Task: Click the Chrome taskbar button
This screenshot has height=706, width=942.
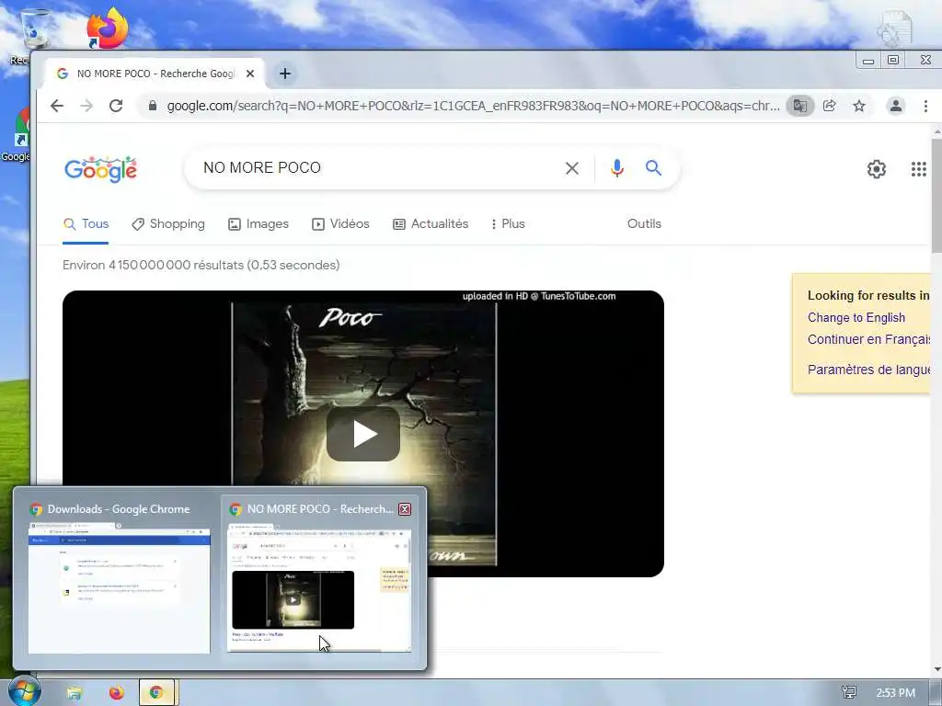Action: coord(156,693)
